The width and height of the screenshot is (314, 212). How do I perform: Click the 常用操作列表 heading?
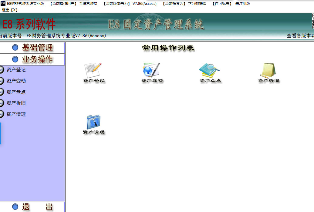click(168, 48)
